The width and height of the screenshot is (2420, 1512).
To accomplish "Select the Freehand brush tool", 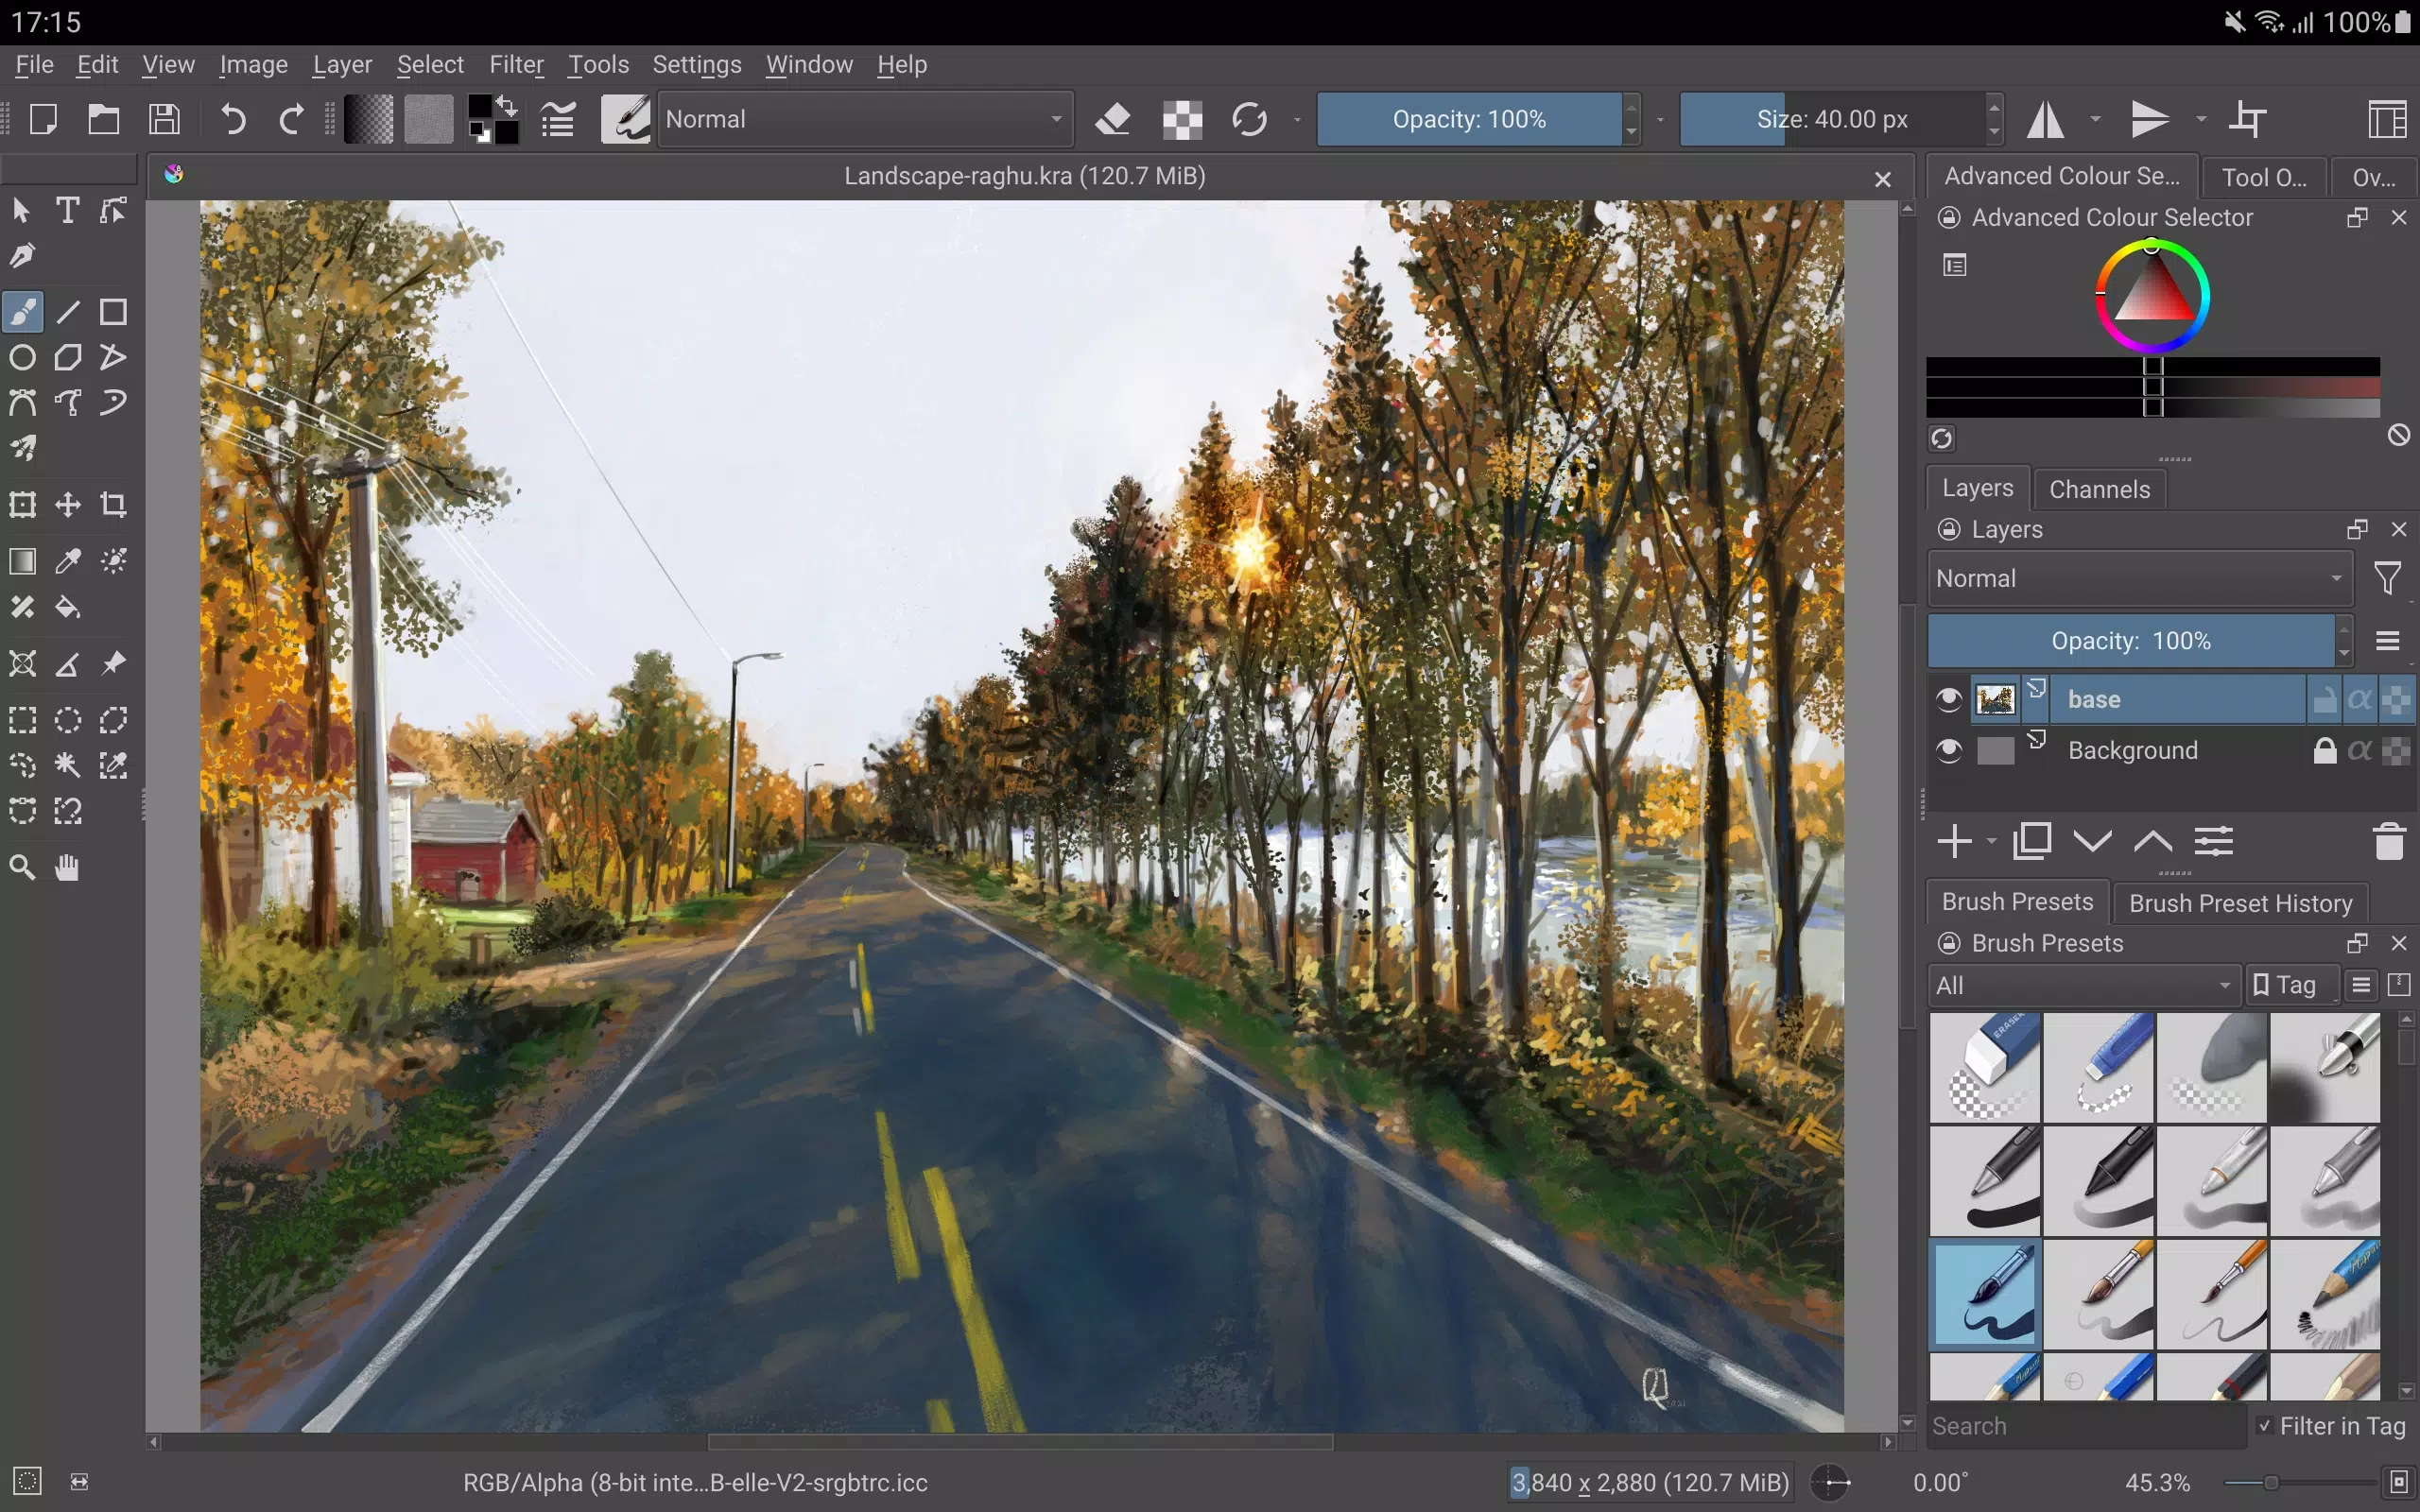I will [x=23, y=310].
